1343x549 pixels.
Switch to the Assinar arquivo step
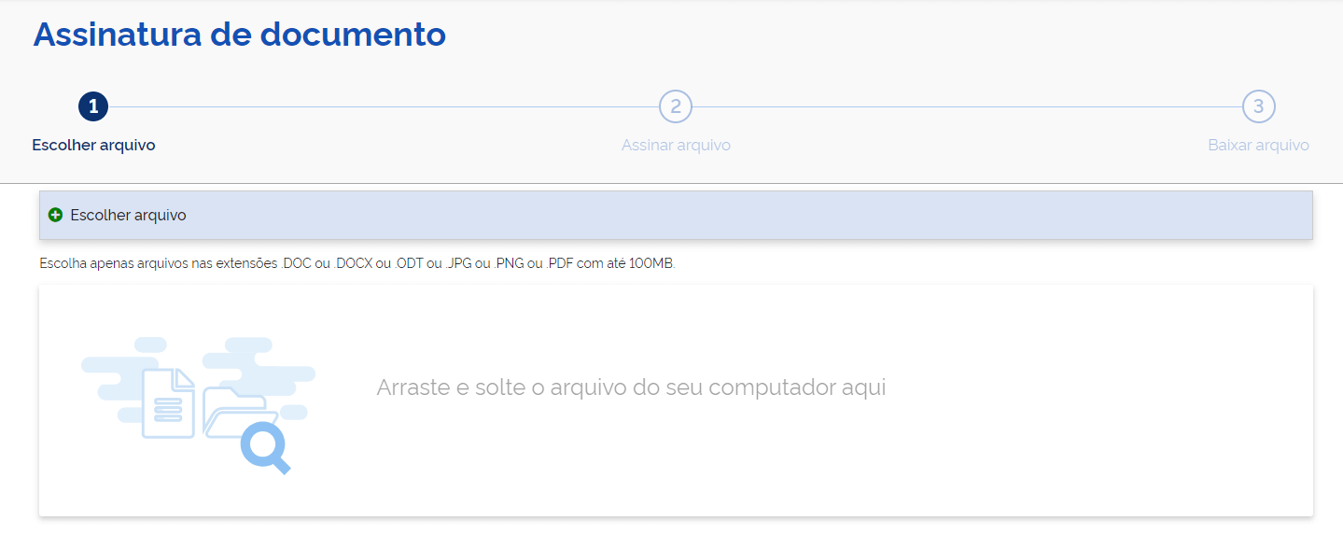(676, 145)
